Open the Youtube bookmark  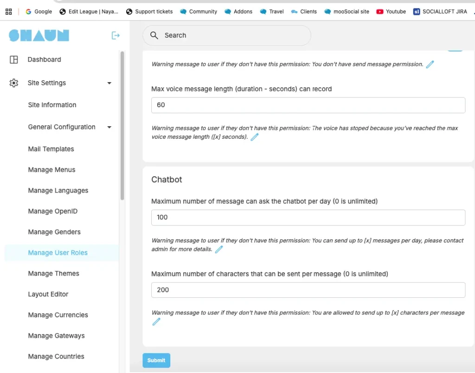[391, 12]
